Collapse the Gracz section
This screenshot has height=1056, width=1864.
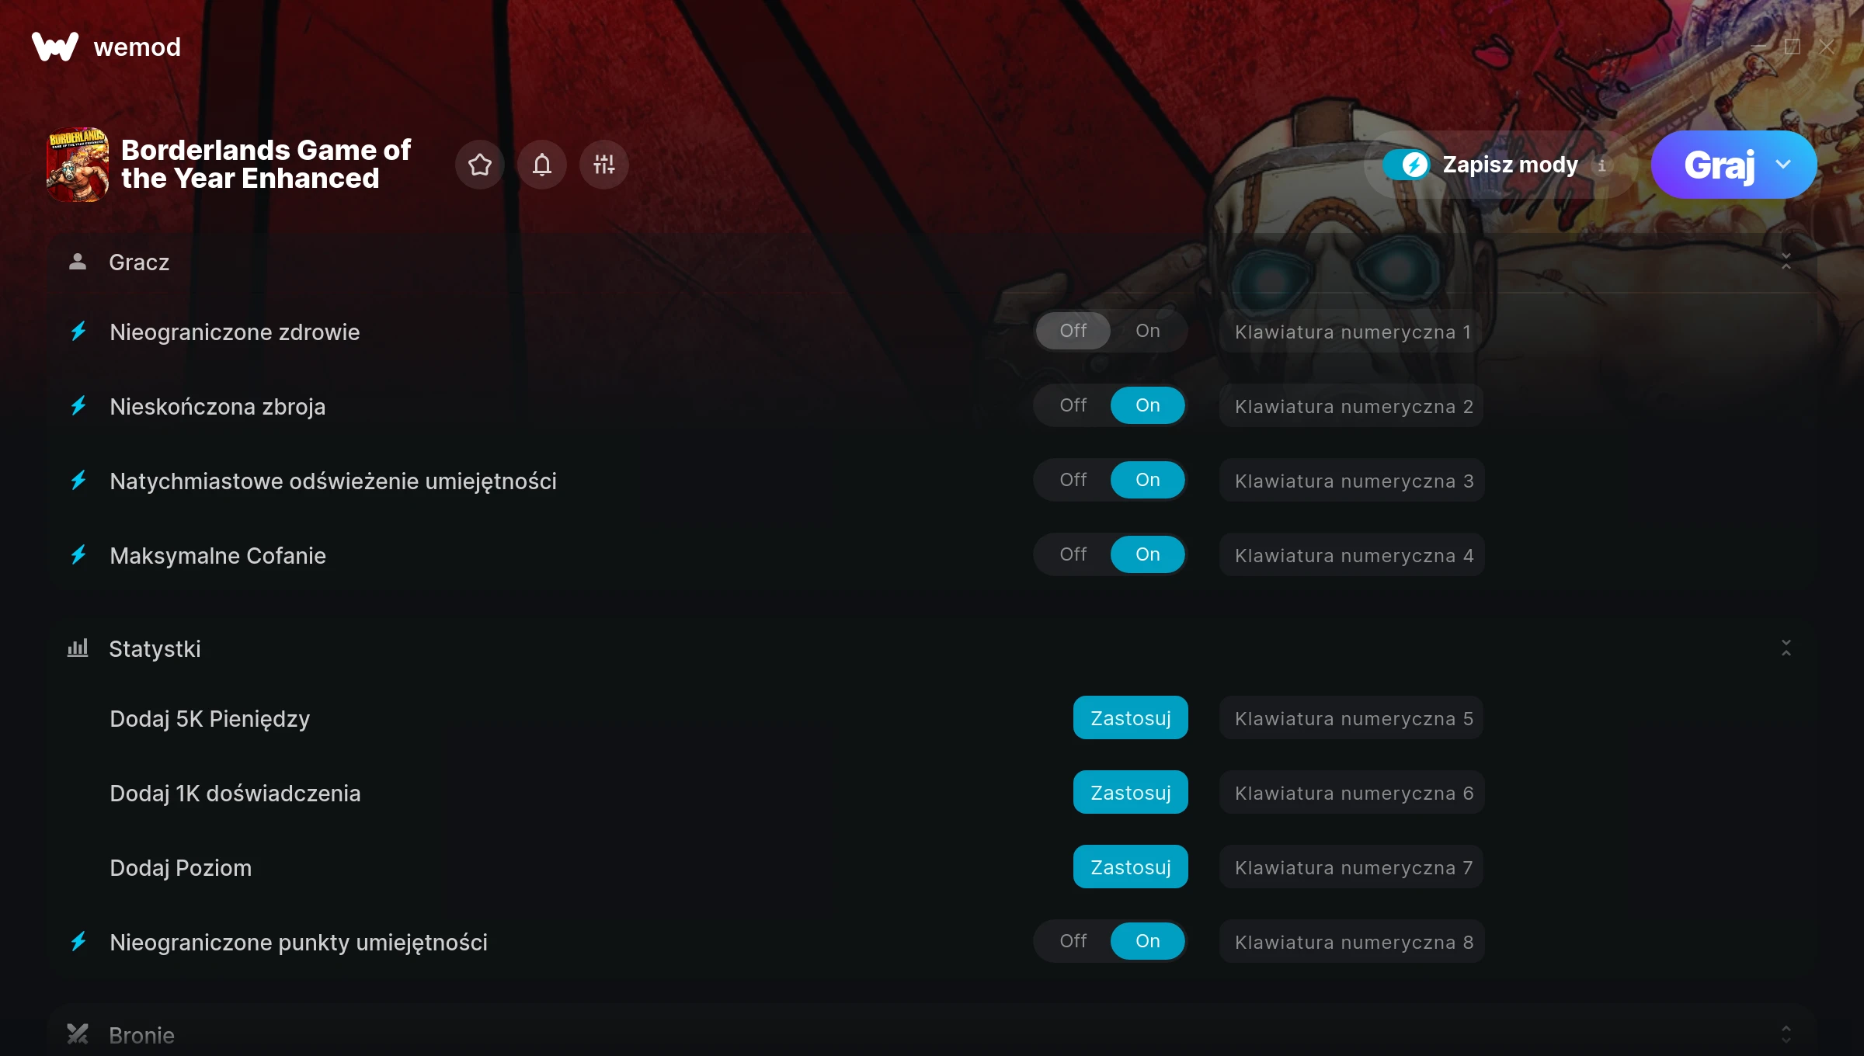pyautogui.click(x=1786, y=262)
